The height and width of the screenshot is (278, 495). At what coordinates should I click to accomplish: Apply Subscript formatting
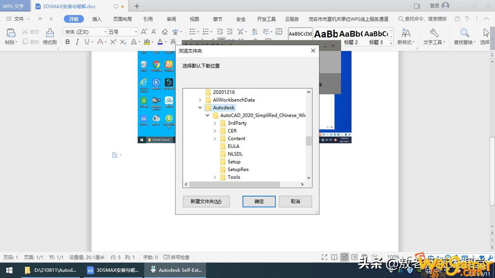pyautogui.click(x=123, y=42)
